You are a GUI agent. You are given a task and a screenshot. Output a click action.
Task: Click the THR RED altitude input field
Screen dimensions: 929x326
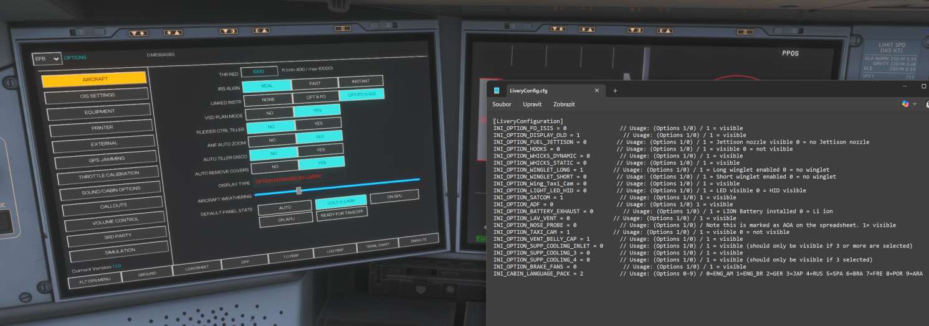pos(259,72)
